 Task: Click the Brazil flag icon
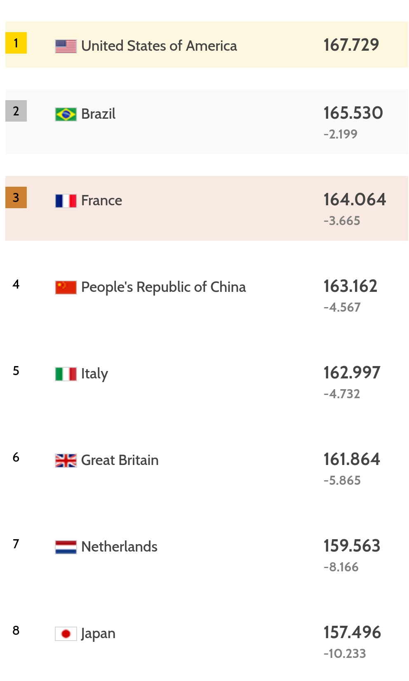pyautogui.click(x=66, y=114)
